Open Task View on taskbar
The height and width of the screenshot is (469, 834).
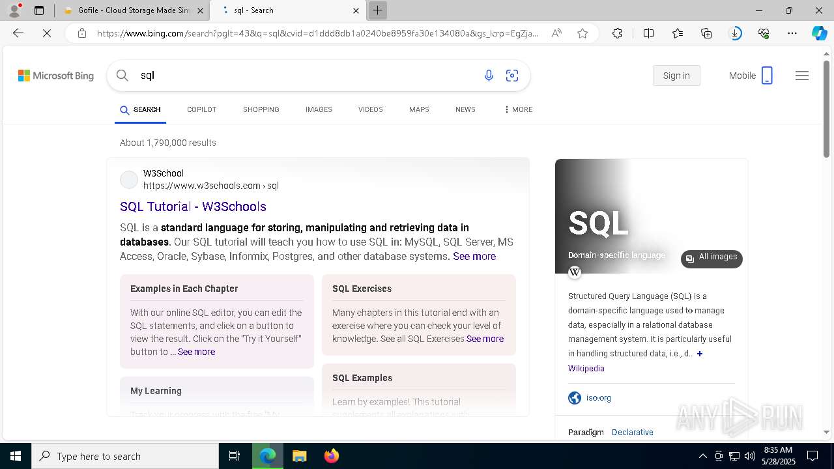pos(235,456)
